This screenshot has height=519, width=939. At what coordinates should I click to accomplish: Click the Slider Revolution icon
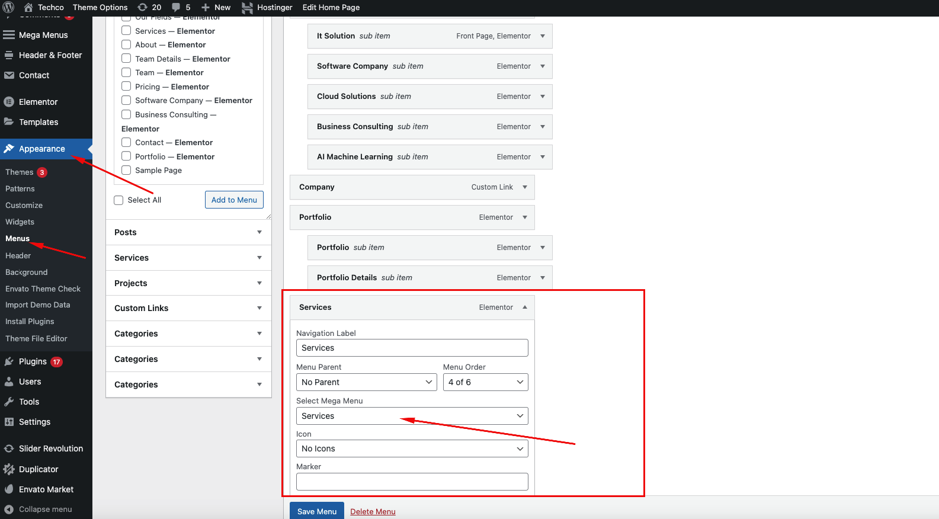9,448
